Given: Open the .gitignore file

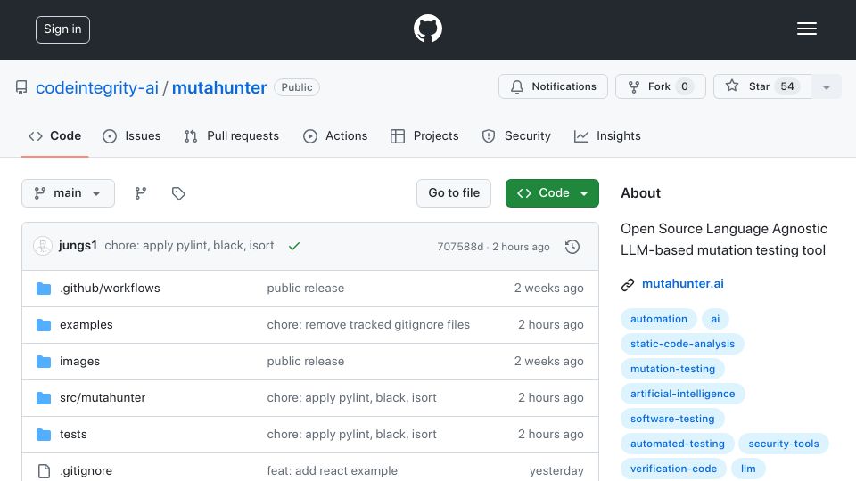Looking at the screenshot, I should [86, 470].
